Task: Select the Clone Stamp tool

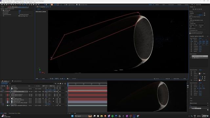Action: pyautogui.click(x=31, y=5)
